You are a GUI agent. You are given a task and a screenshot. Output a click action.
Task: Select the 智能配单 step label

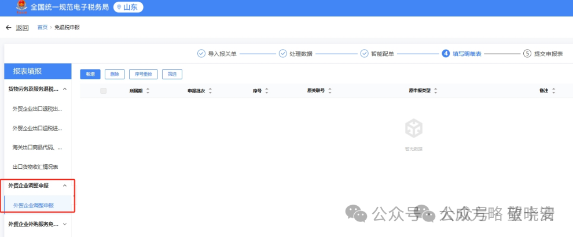382,54
